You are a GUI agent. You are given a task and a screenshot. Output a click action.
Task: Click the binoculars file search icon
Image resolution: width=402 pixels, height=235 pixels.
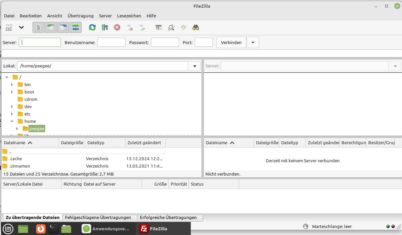tap(196, 27)
